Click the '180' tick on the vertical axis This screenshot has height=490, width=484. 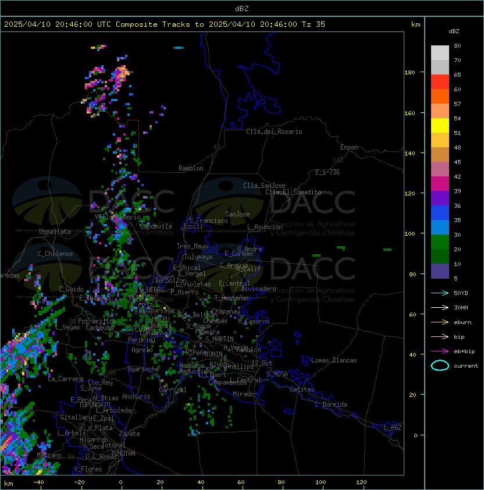pos(410,73)
